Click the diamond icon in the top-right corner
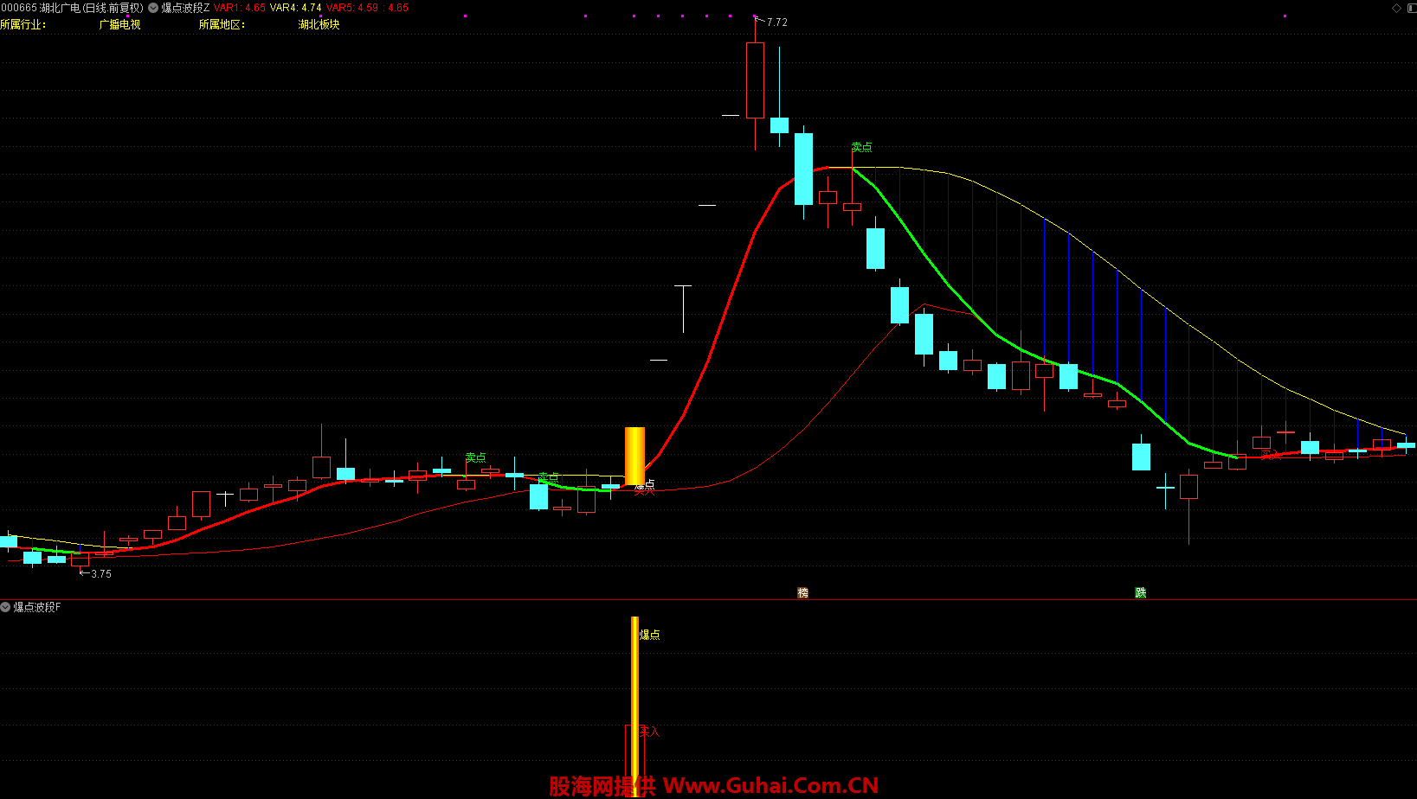Image resolution: width=1417 pixels, height=799 pixels. [1396, 8]
